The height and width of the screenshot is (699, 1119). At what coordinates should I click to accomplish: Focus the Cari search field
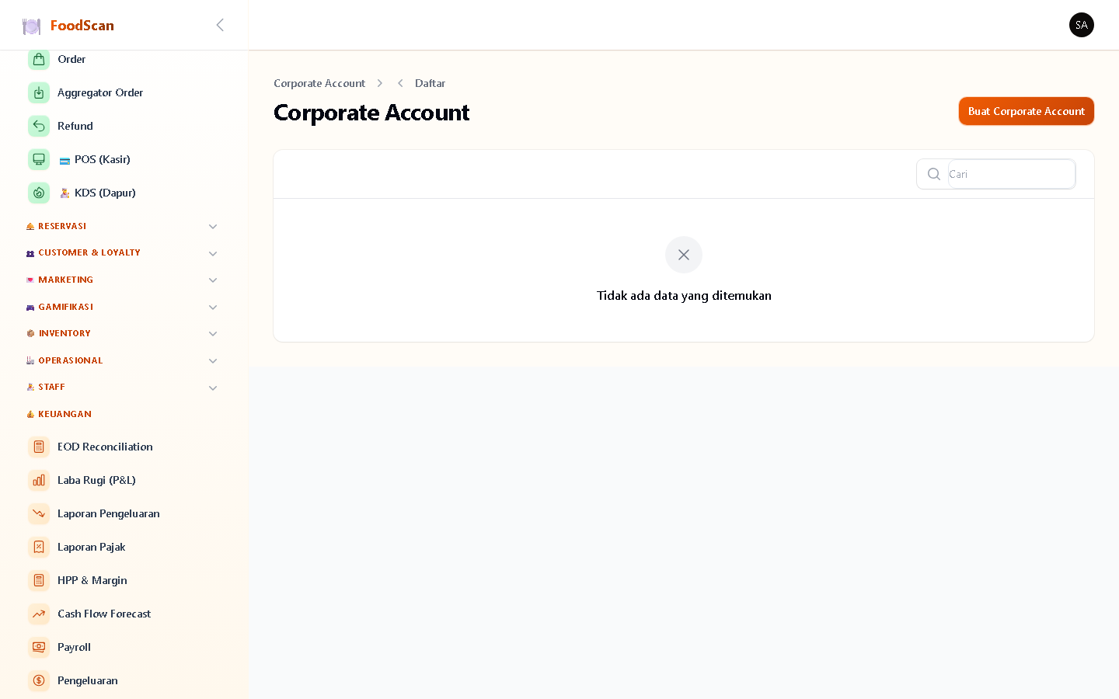click(x=1011, y=174)
